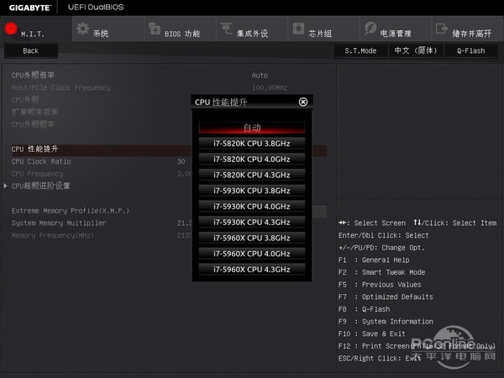Image resolution: width=504 pixels, height=378 pixels.
Task: Click the chip icon on BIOS 功能 tab
Action: click(x=155, y=29)
